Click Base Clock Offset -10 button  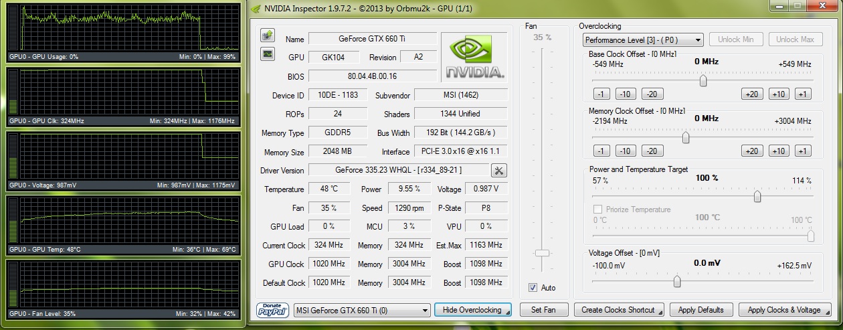click(x=626, y=94)
